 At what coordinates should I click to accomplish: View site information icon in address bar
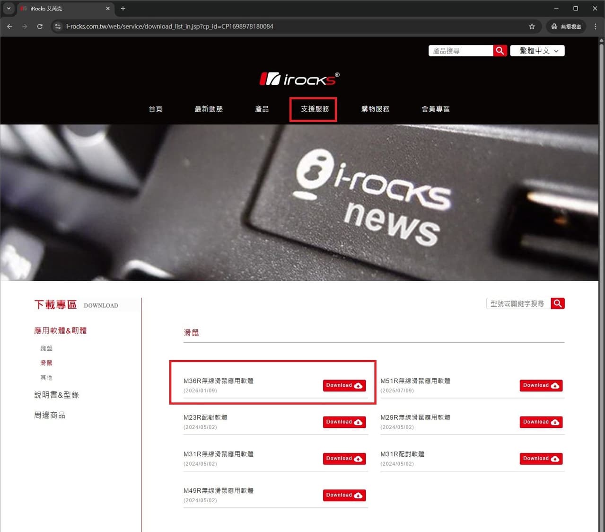[x=58, y=27]
